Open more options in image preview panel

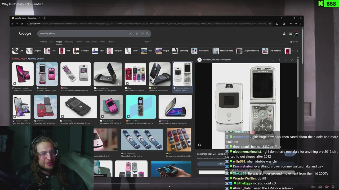(x=286, y=60)
